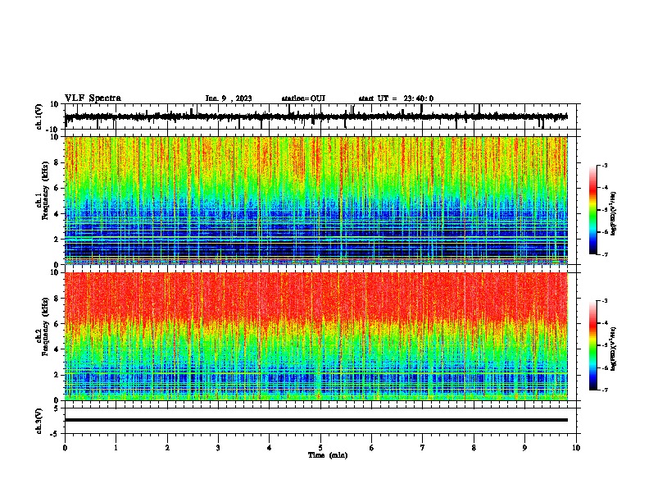Image resolution: width=649 pixels, height=502 pixels.
Task: Click the ch.2 spectrogram "4" kHz tick label
Action: tap(57, 349)
